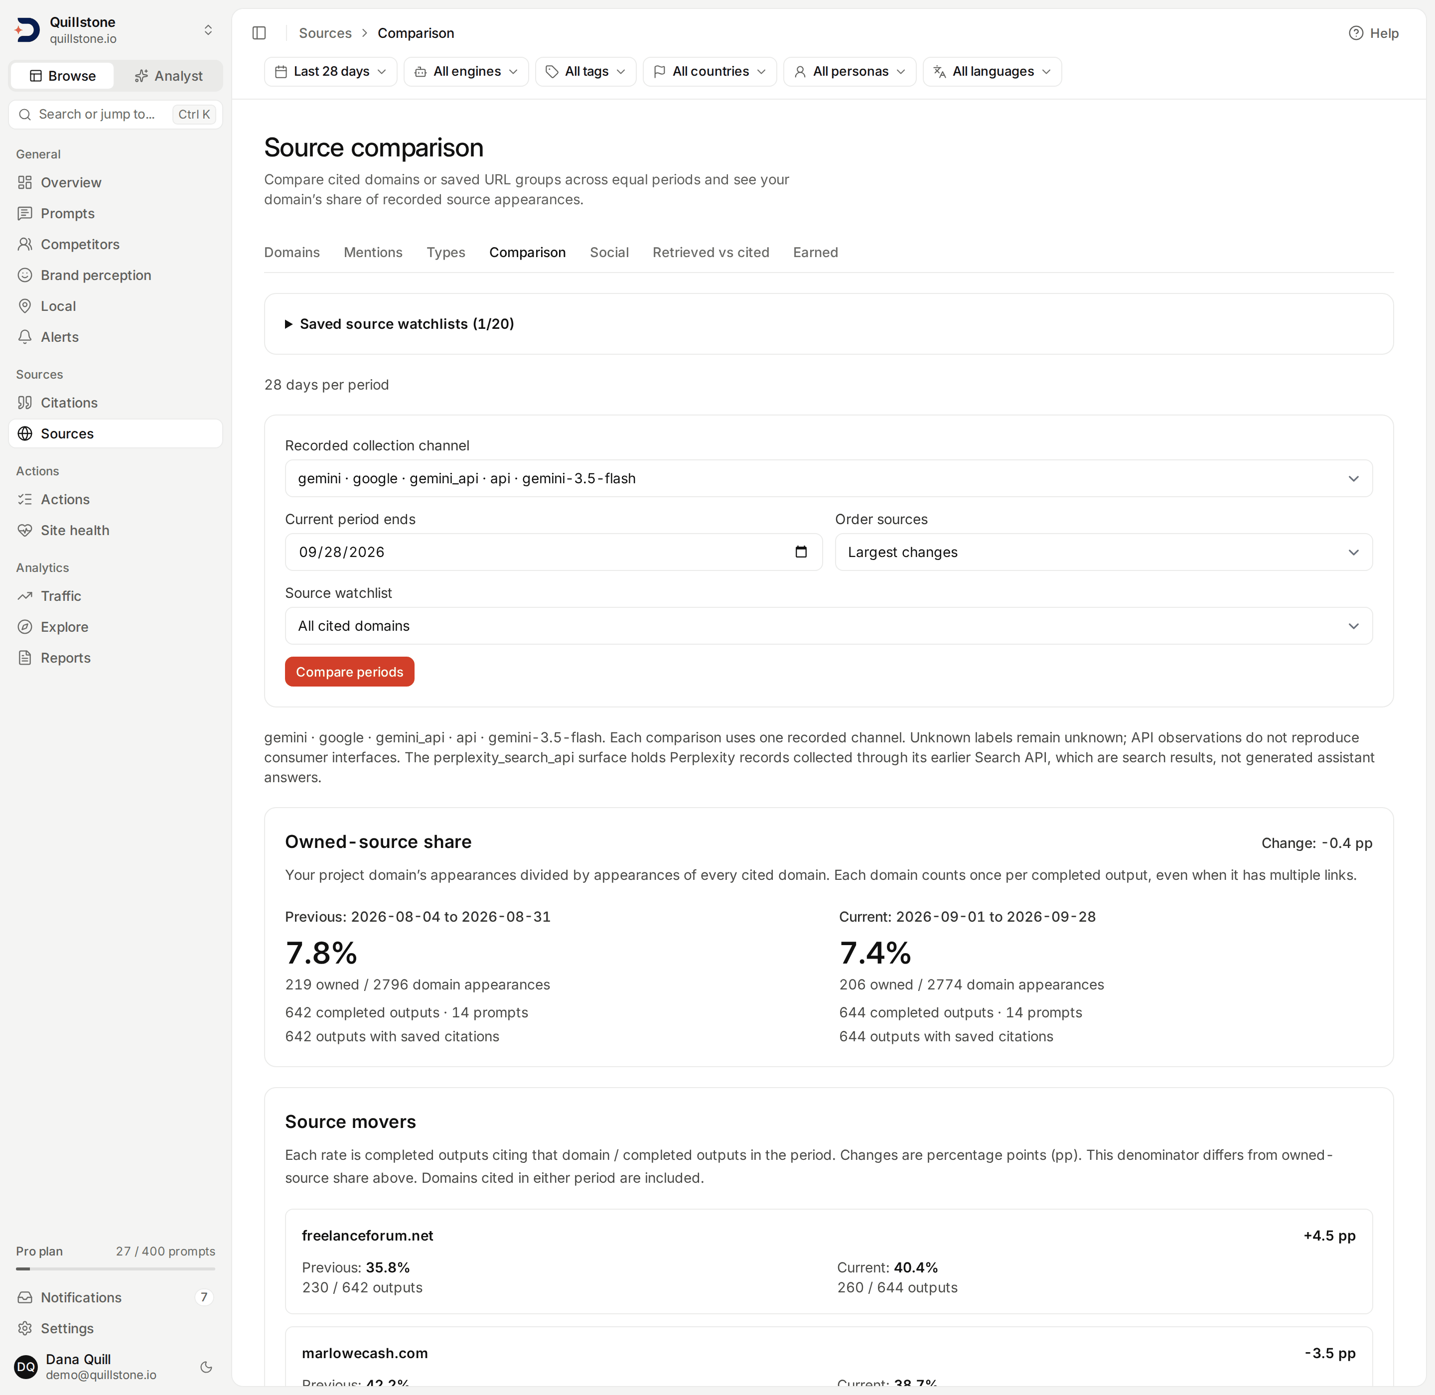Viewport: 1435px width, 1395px height.
Task: Open Traffic analytics
Action: coord(116,596)
